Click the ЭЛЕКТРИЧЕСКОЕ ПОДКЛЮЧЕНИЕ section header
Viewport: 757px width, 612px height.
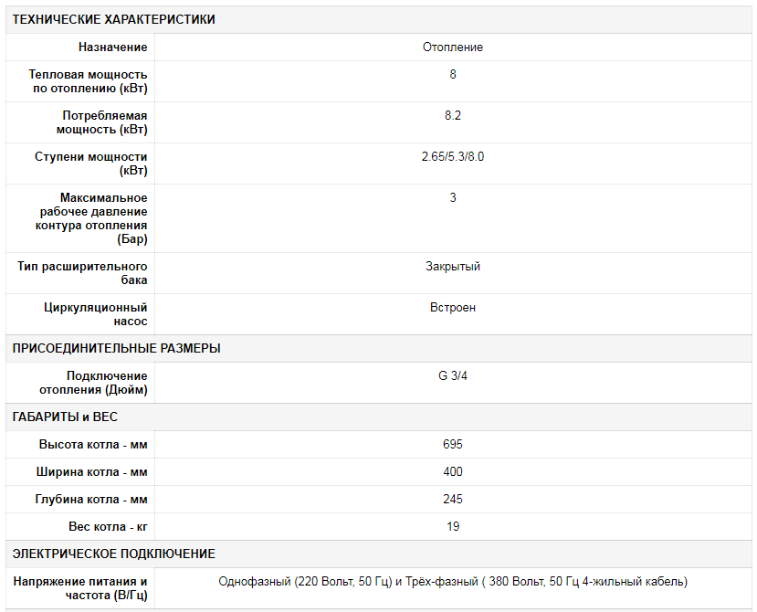[113, 554]
